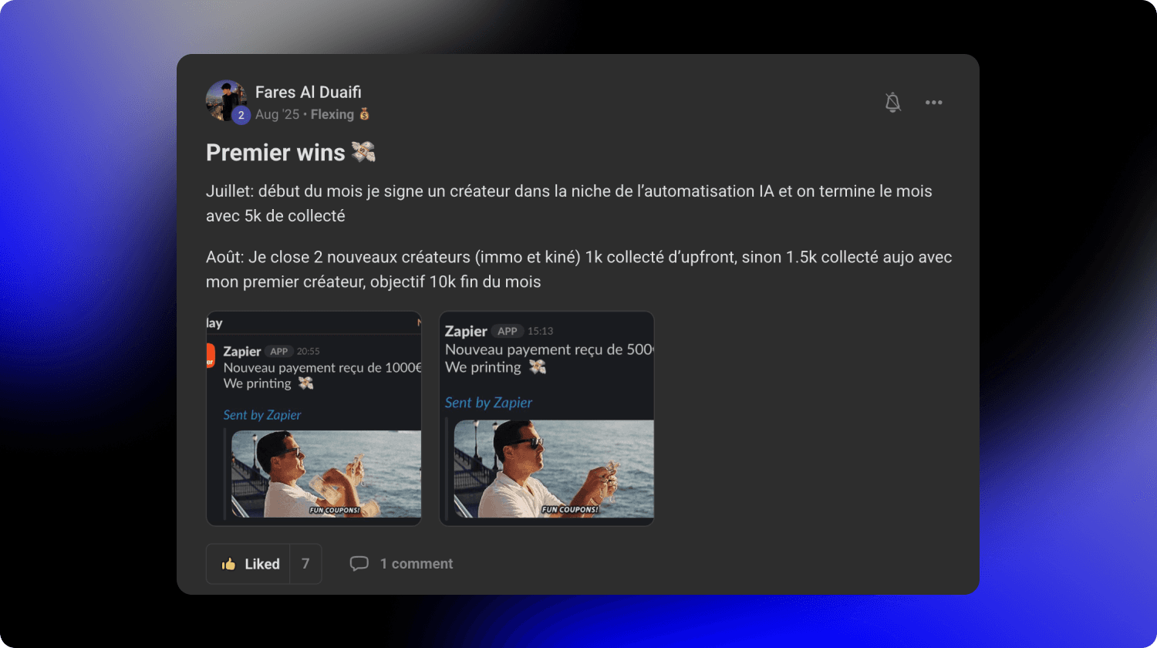Screen dimensions: 1157x648
Task: Open Fares Al Duaifi's profile avatar
Action: (226, 100)
